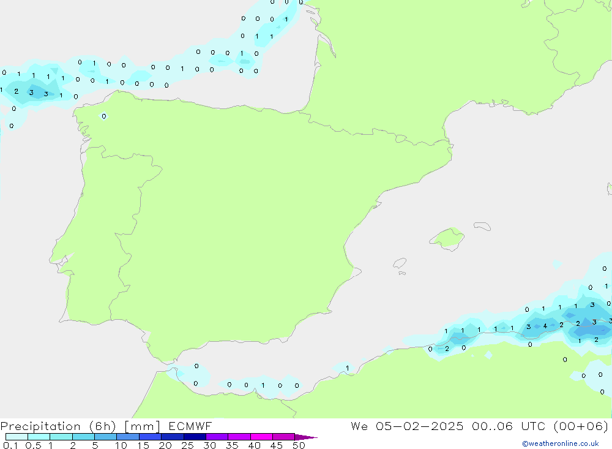Click the '[mm]' unit label

142,426
